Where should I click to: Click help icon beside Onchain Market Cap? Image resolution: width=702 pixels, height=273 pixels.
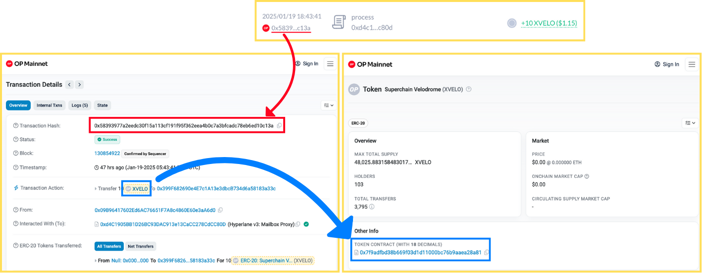pos(587,176)
